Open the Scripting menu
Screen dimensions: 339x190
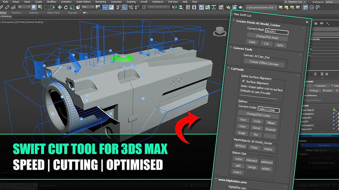click(x=131, y=2)
